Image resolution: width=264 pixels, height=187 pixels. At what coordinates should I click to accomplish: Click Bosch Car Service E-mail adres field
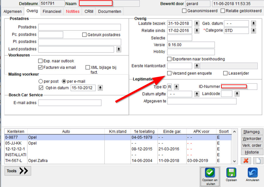[70, 103]
